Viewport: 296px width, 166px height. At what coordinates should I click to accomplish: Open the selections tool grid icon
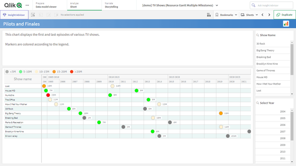(209, 15)
